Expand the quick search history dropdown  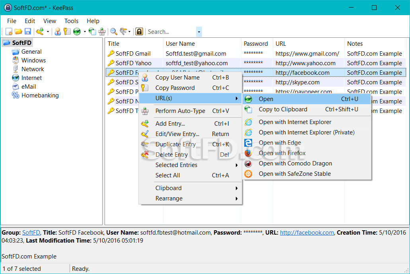199,32
